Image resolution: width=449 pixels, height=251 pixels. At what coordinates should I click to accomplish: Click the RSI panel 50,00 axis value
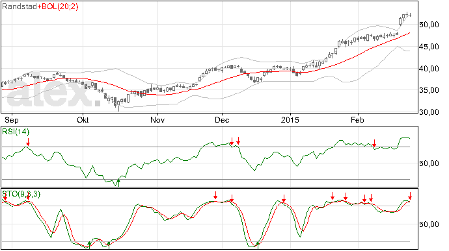click(429, 163)
